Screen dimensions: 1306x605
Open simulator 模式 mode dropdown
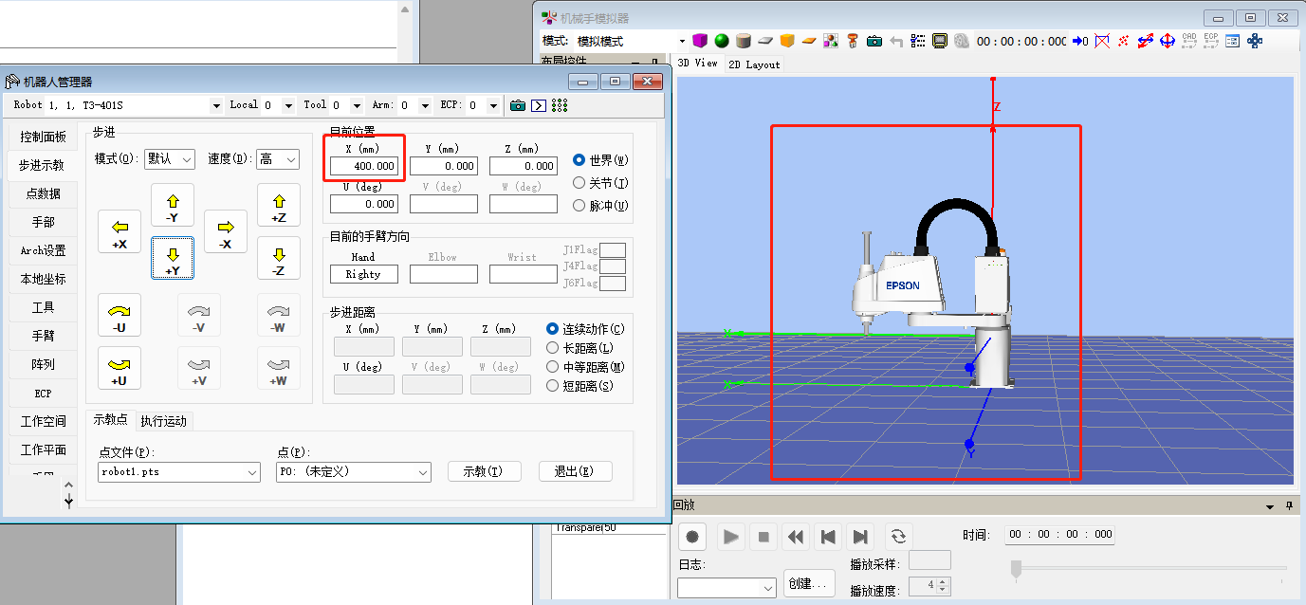coord(682,41)
